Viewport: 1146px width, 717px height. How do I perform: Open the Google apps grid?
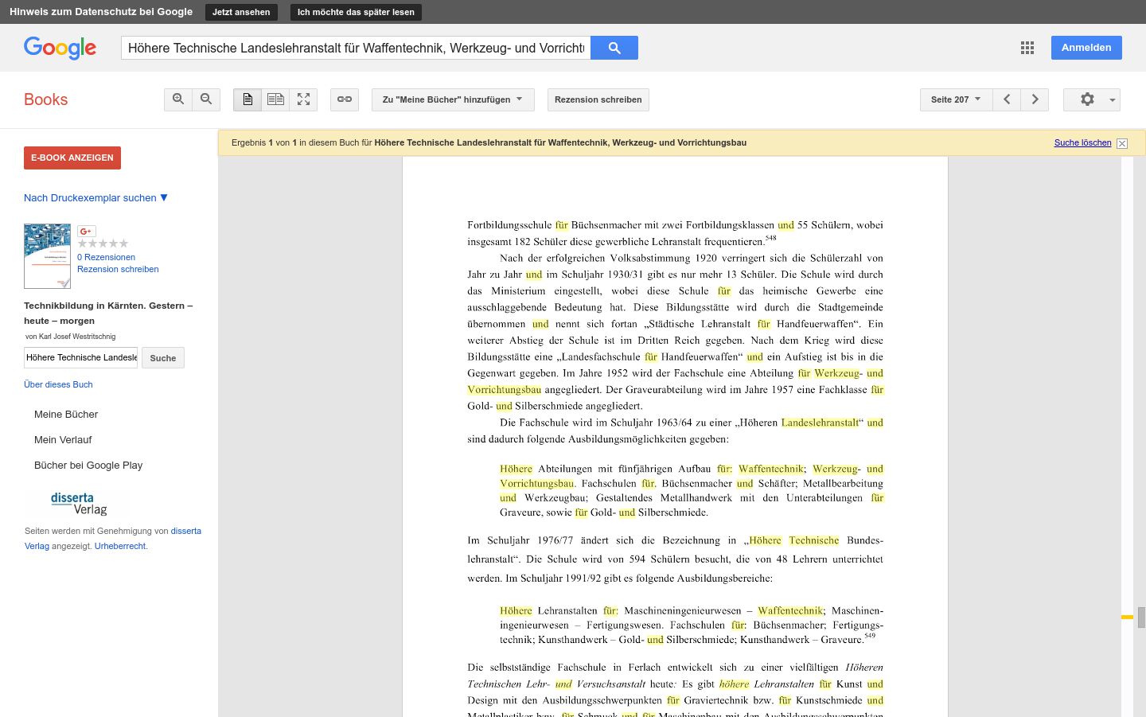[x=1027, y=48]
